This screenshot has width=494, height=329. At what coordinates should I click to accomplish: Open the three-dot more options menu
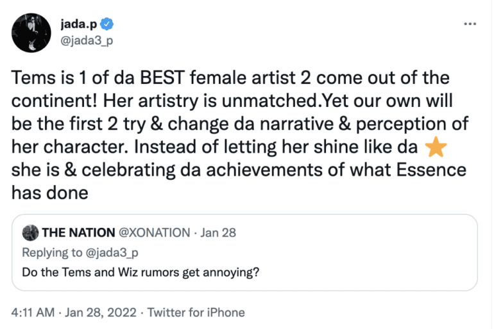point(470,25)
